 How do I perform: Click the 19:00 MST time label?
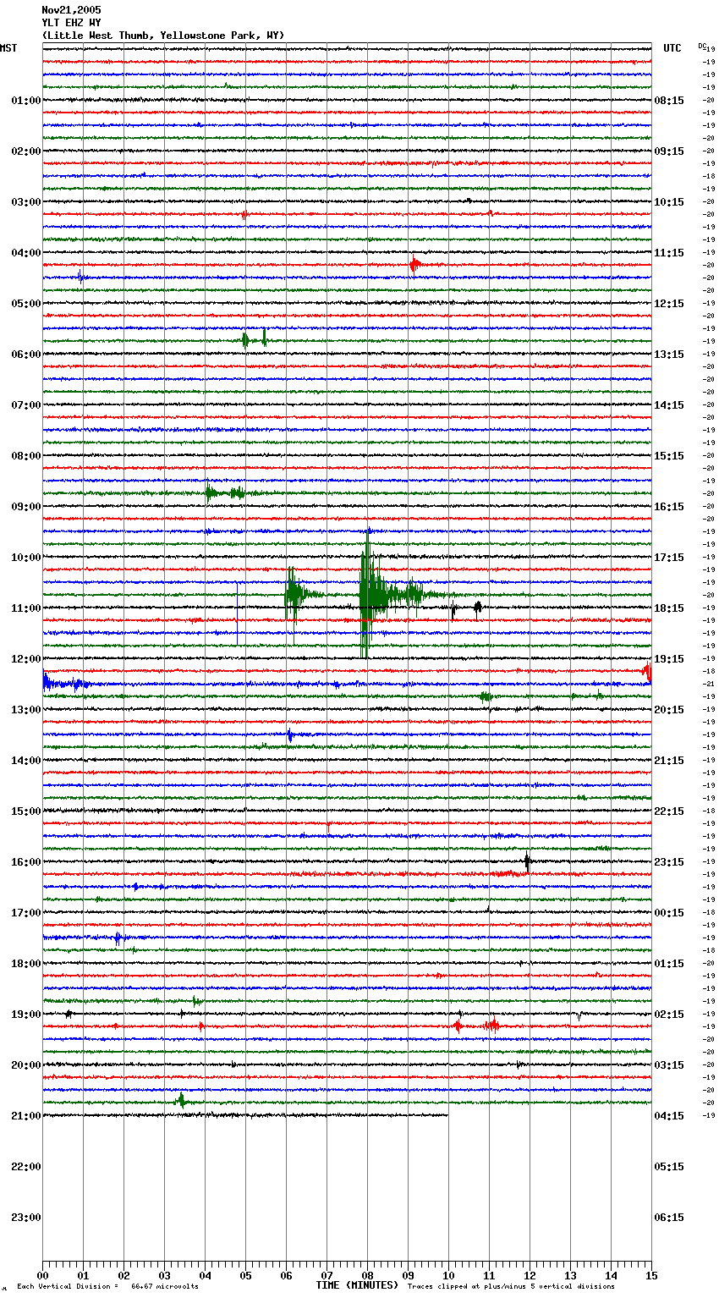click(x=26, y=1015)
